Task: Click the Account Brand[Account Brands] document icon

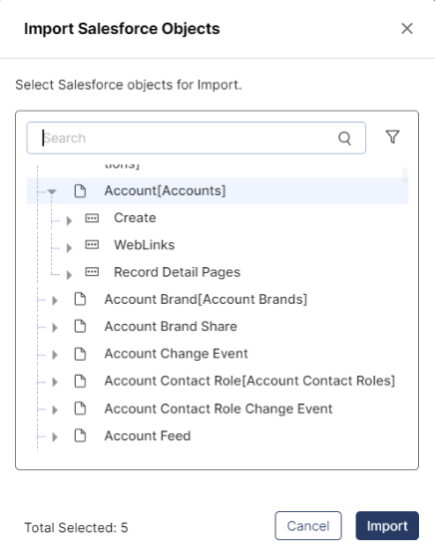Action: [x=80, y=299]
